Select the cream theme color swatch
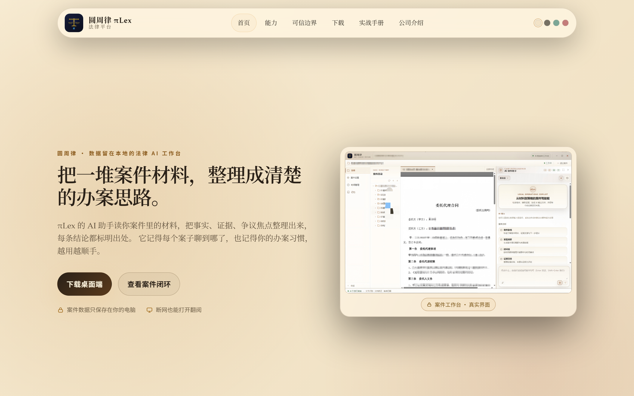The image size is (634, 396). click(x=538, y=23)
